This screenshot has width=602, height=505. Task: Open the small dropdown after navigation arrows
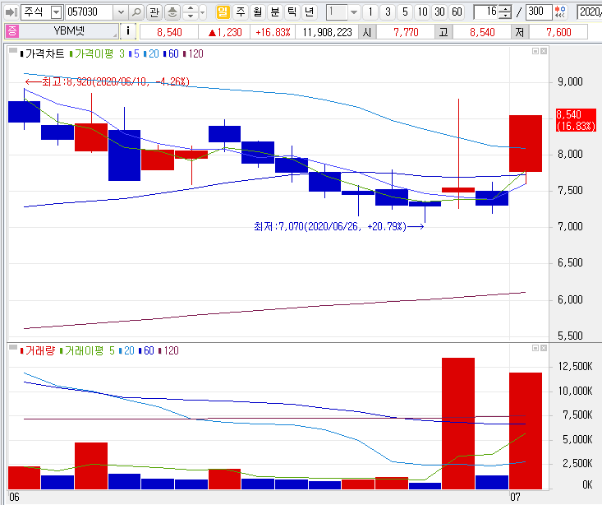203,12
